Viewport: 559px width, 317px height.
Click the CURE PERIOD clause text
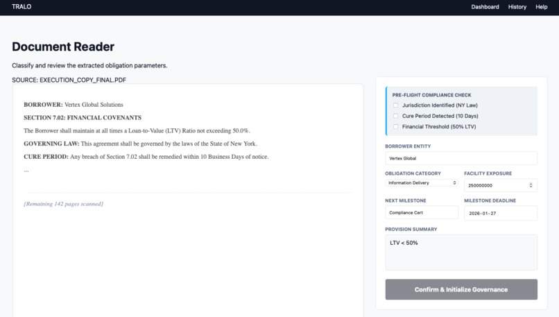(146, 157)
